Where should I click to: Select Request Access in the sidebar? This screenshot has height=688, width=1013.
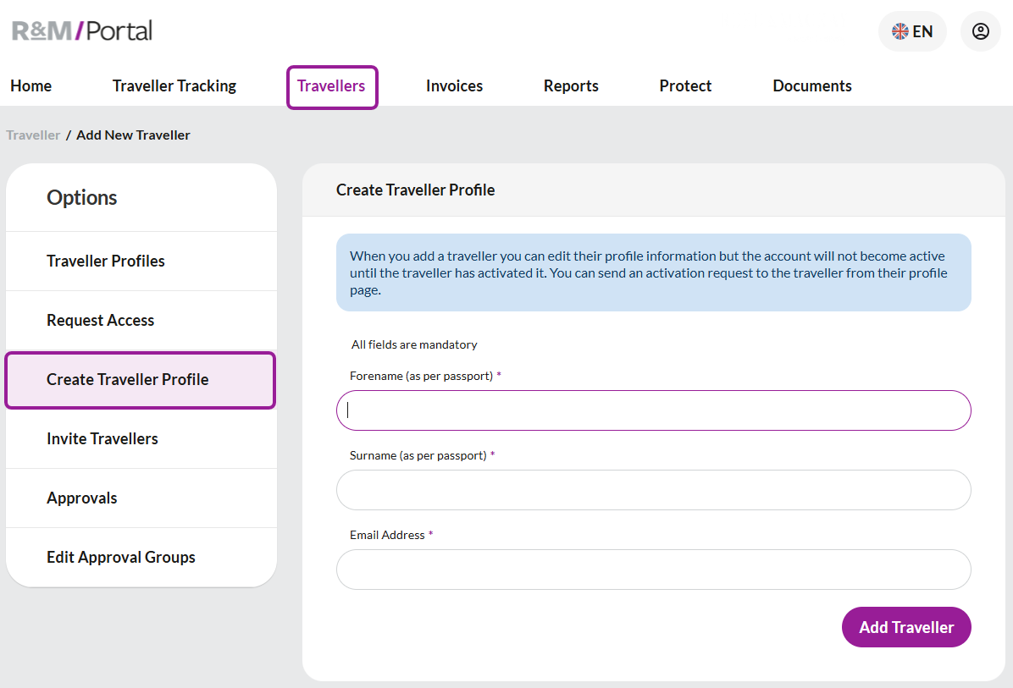pos(100,321)
